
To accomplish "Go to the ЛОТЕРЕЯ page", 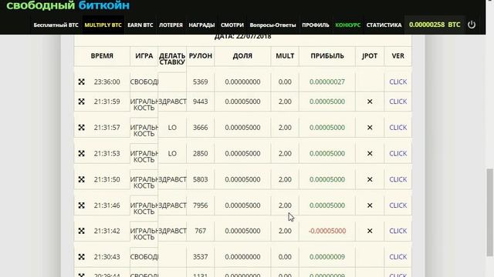I will [171, 25].
